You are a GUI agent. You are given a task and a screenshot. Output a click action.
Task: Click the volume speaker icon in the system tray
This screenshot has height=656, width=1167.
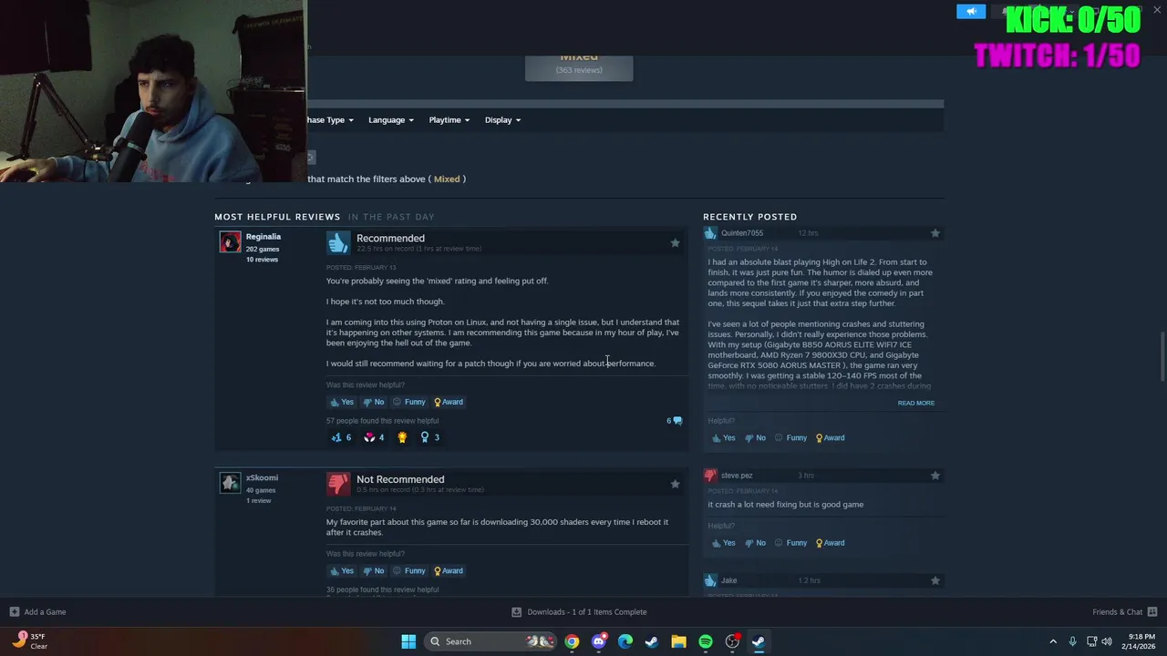point(1107,641)
